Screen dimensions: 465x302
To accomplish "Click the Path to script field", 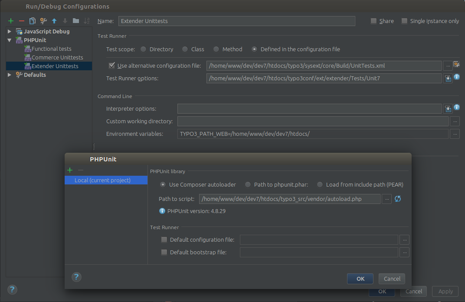I will (290, 199).
